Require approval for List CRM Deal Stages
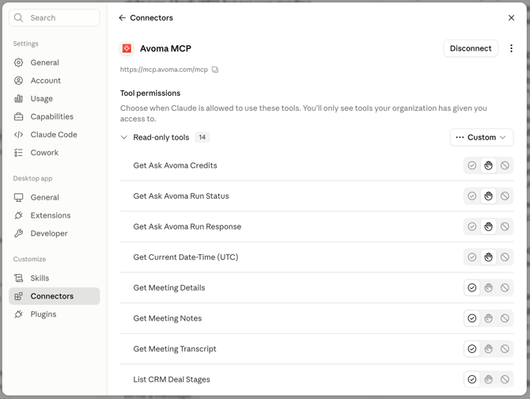Screen dimensions: 530x399 [488, 379]
